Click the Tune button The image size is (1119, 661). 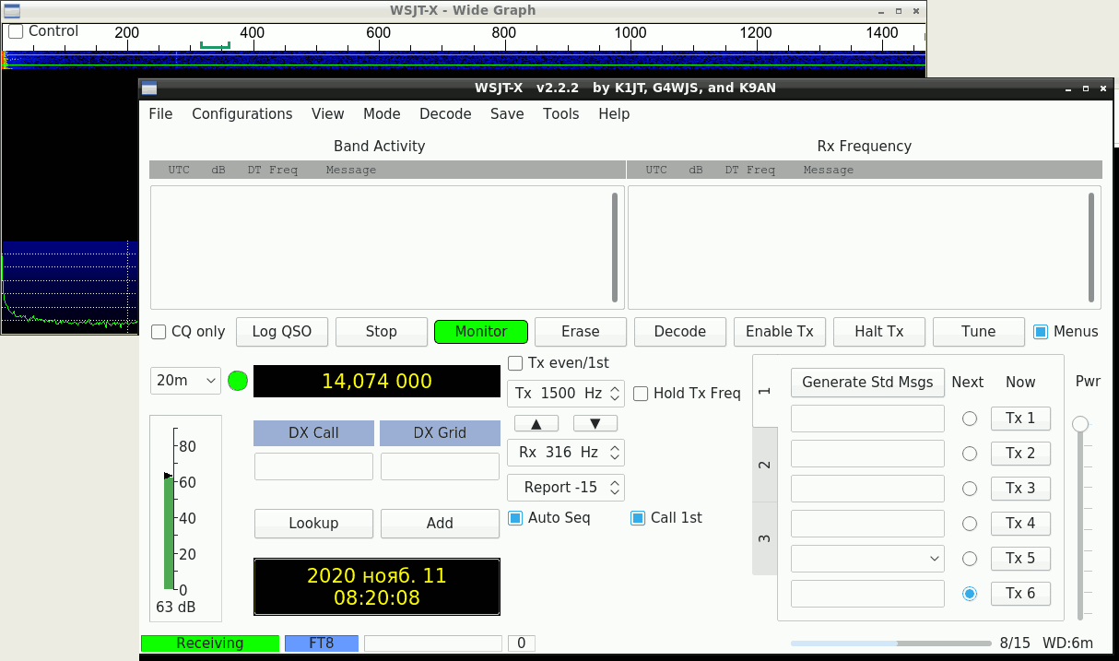(979, 332)
